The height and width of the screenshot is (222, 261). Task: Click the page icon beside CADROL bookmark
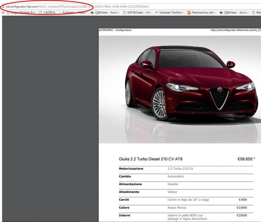[x=41, y=13]
